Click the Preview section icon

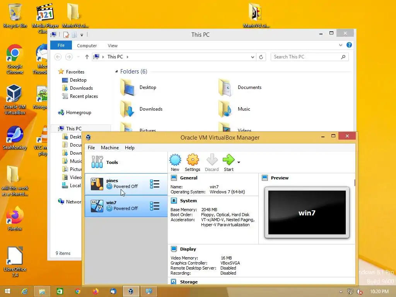point(265,178)
